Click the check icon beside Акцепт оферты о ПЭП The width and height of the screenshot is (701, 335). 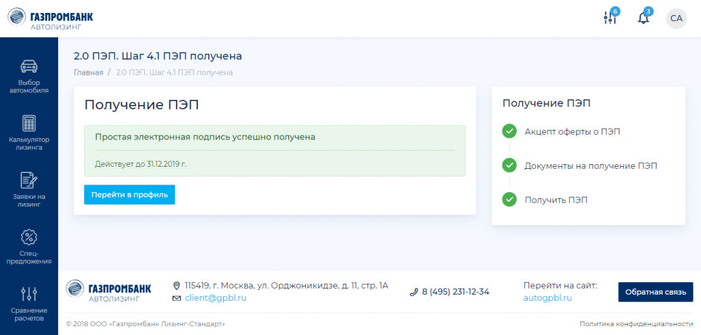[x=509, y=132]
